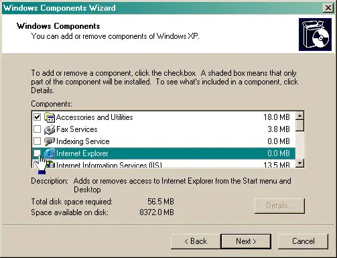
Task: Go to the next wizard page
Action: click(x=246, y=241)
